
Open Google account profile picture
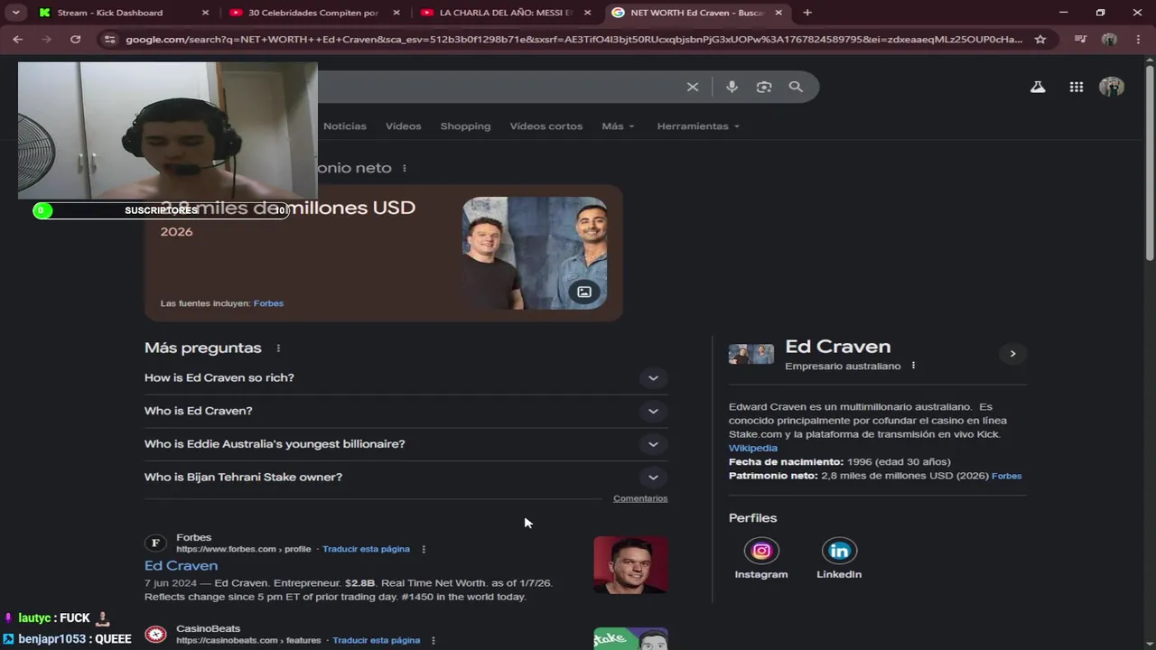pos(1112,87)
